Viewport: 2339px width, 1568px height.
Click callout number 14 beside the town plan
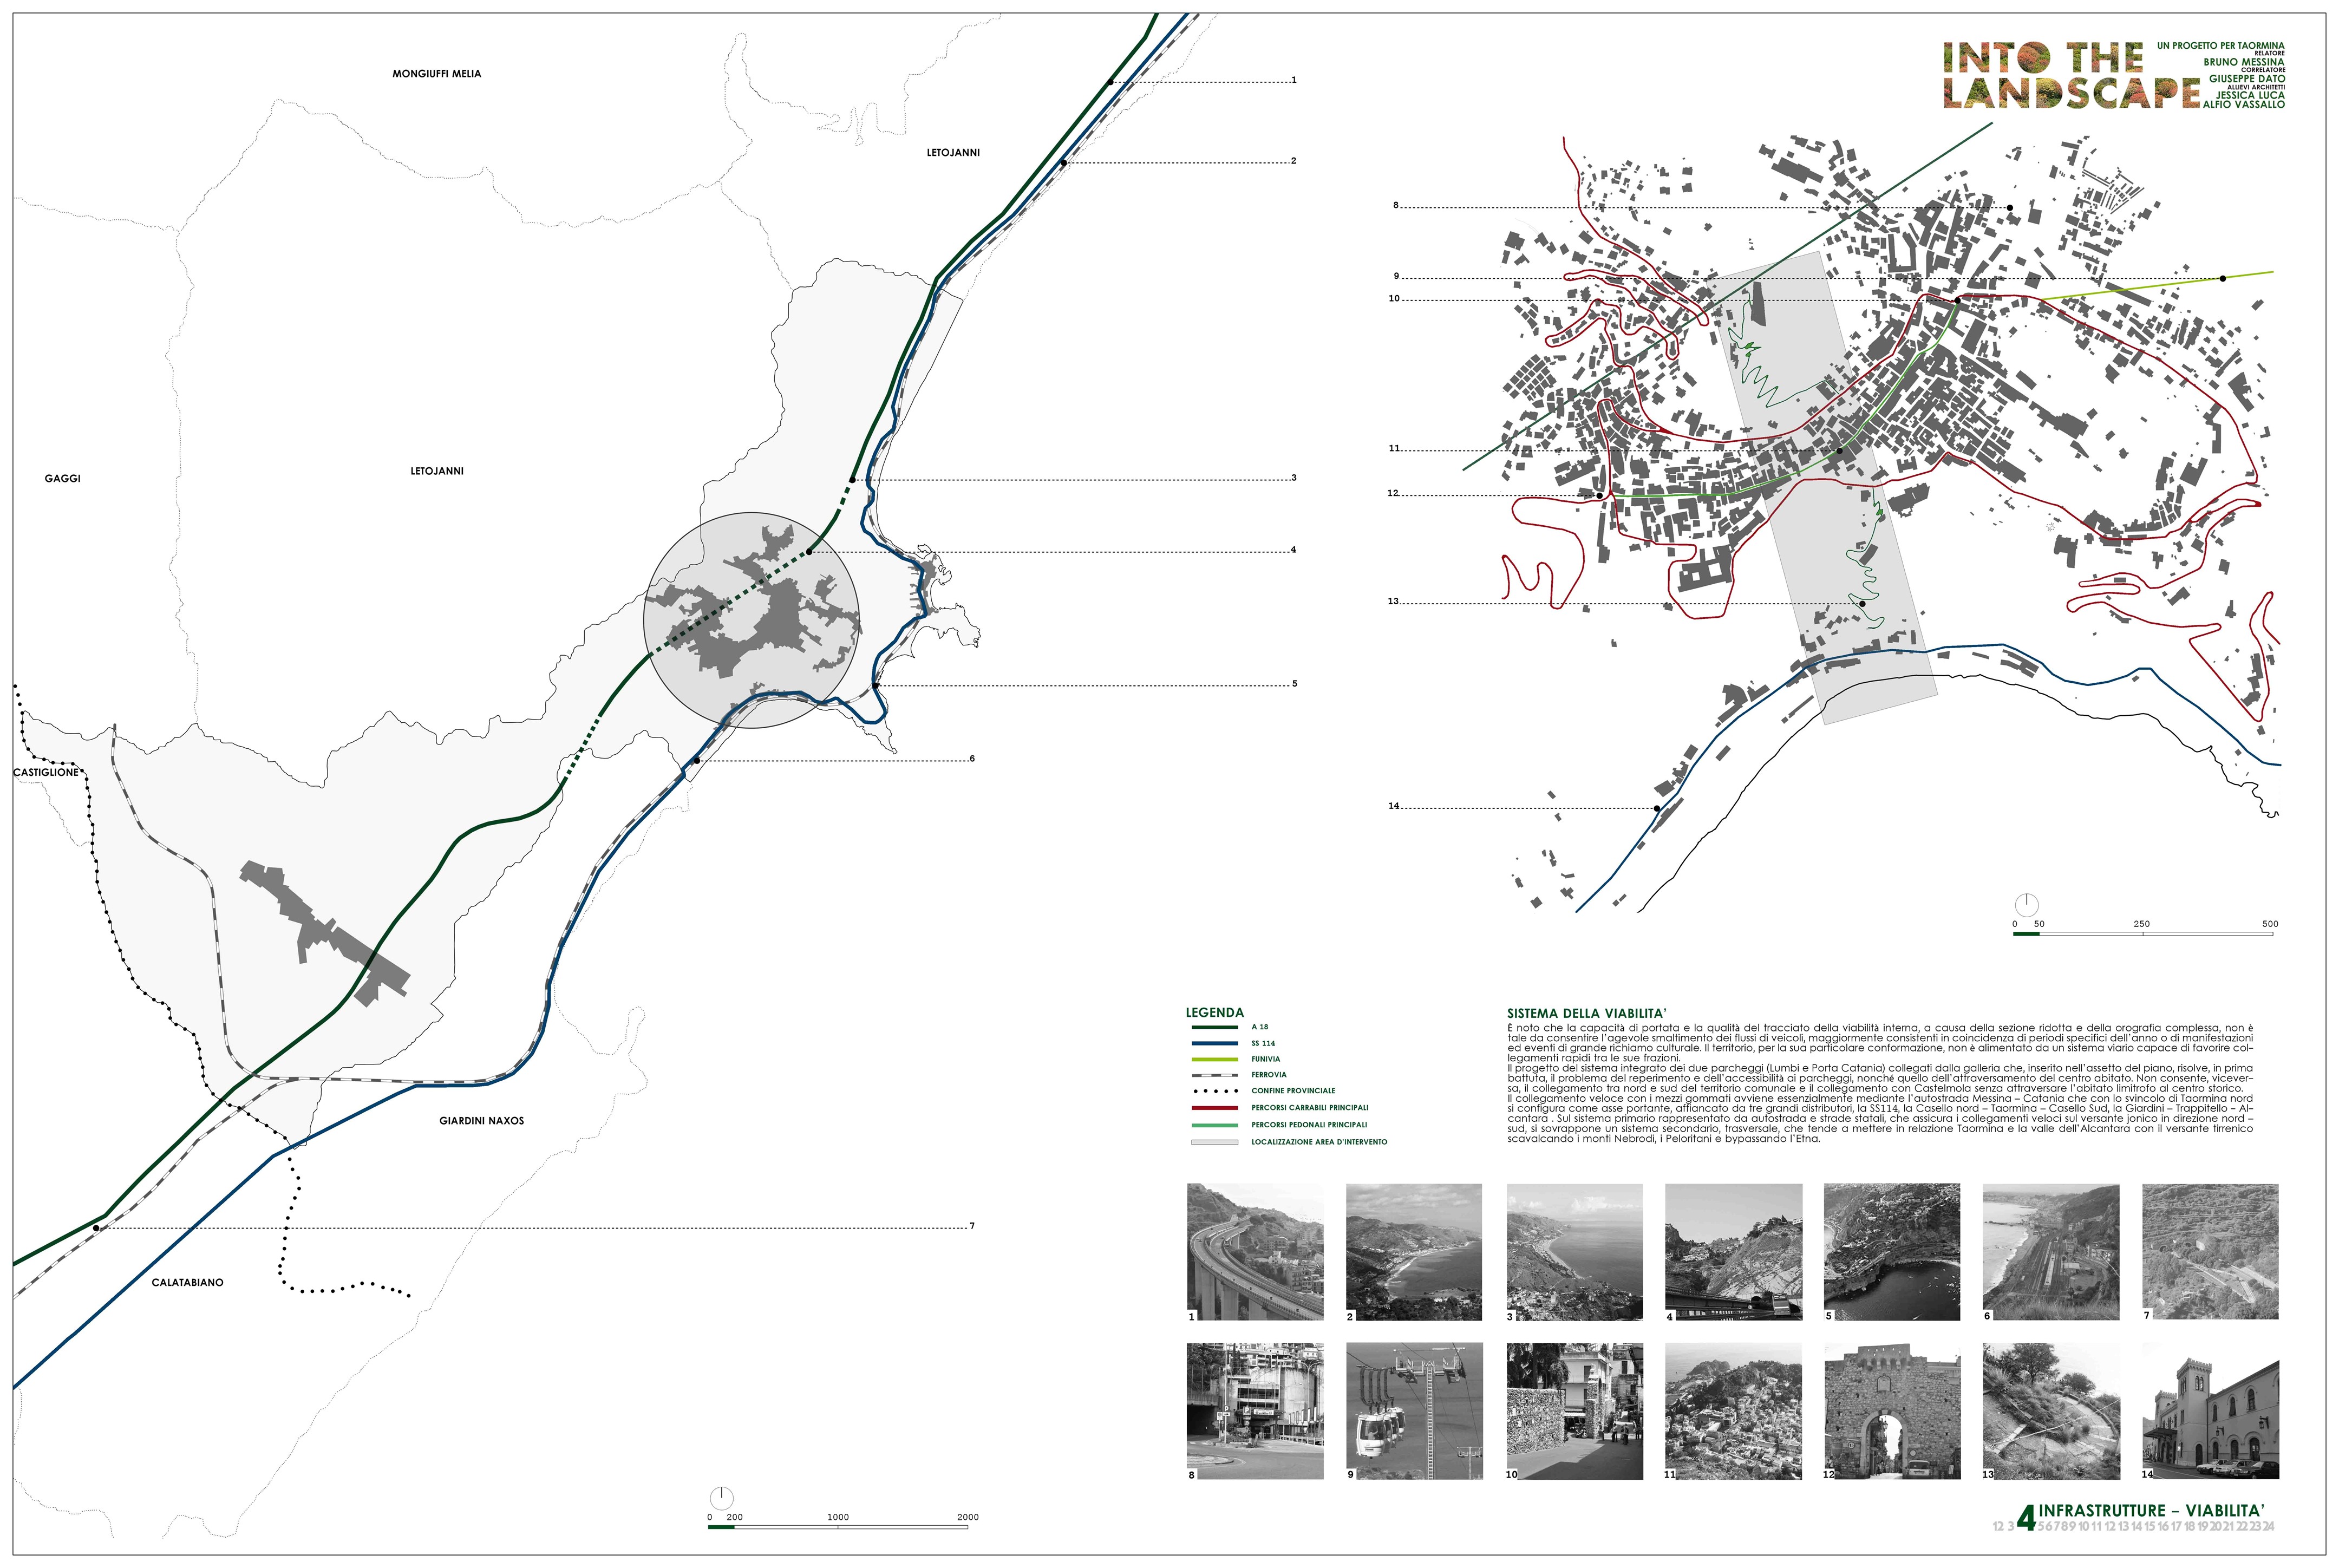[x=1393, y=806]
